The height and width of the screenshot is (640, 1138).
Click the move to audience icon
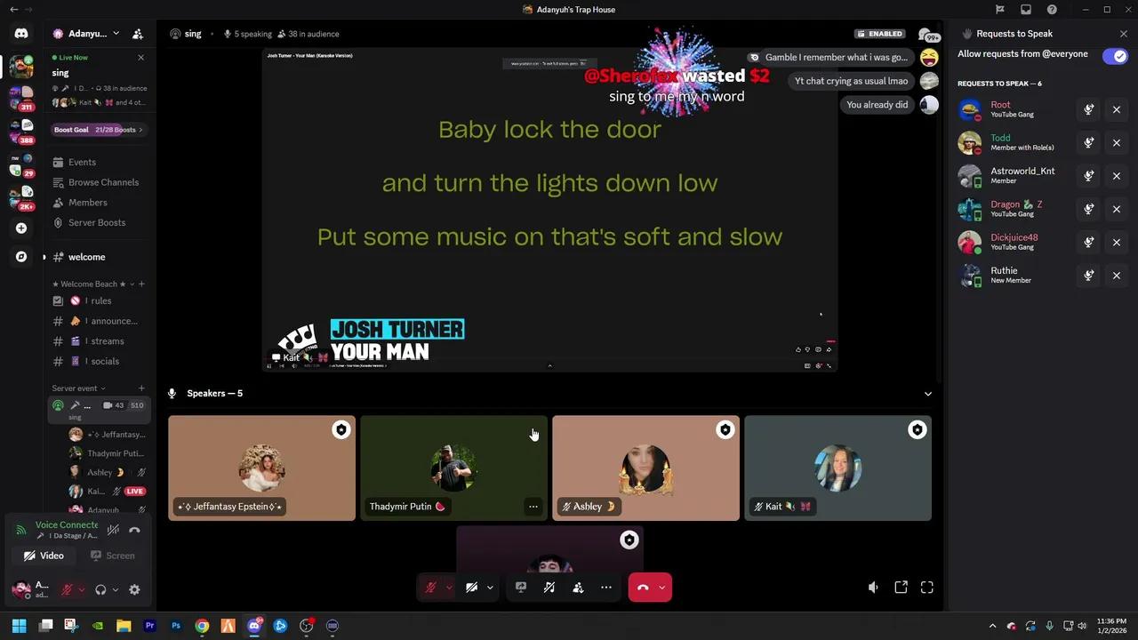tap(578, 588)
